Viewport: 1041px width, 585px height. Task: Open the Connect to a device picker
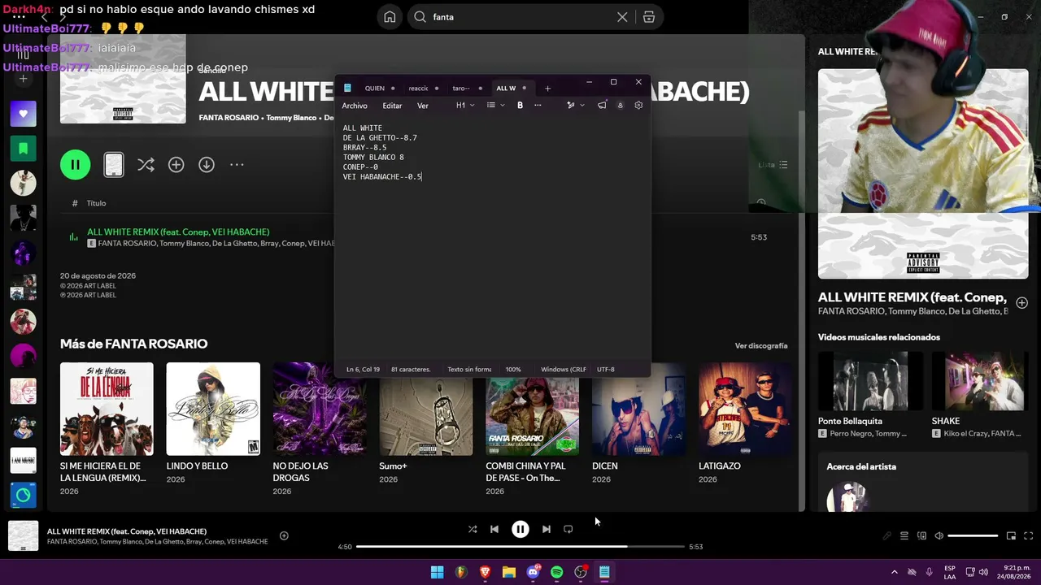[921, 536]
